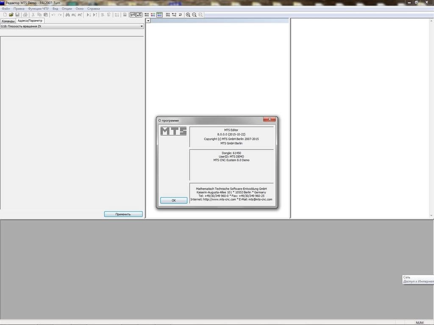This screenshot has width=434, height=325.
Task: Click the Print toolbar icon
Action: pyautogui.click(x=25, y=15)
